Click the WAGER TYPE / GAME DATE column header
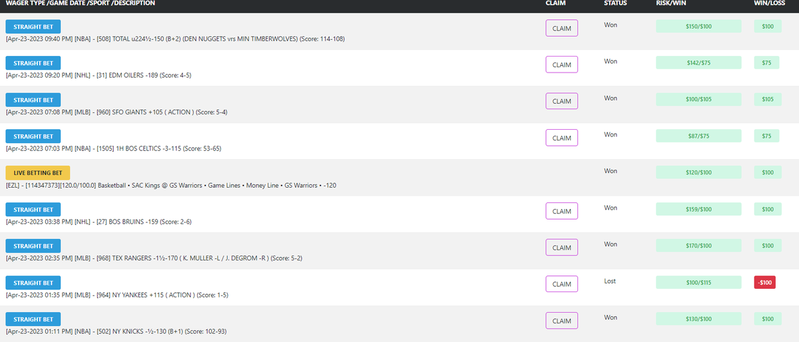Viewport: 799px width, 342px height. 80,3
